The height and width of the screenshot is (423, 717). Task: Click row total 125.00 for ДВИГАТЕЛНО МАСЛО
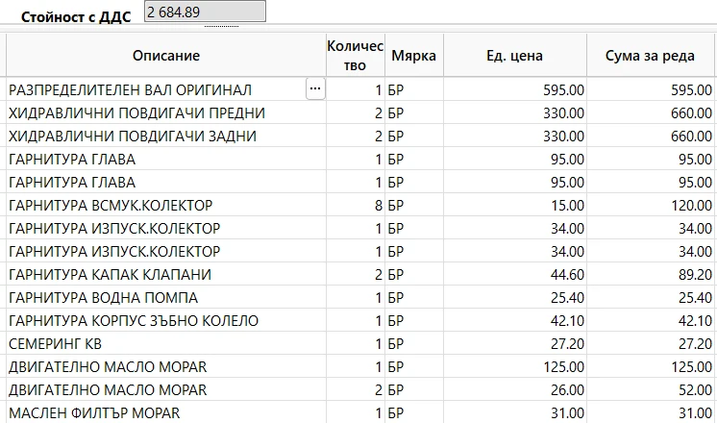(x=651, y=367)
